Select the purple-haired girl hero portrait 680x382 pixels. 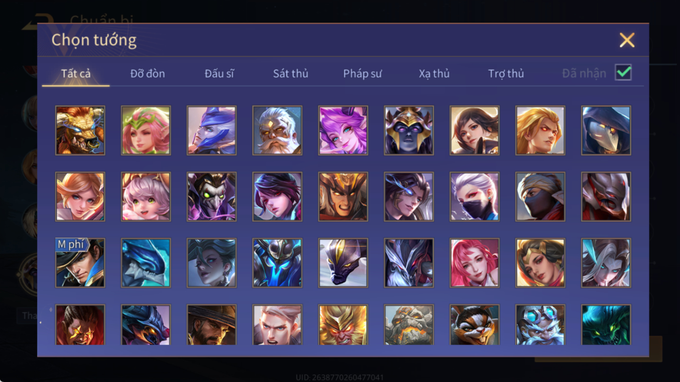343,130
